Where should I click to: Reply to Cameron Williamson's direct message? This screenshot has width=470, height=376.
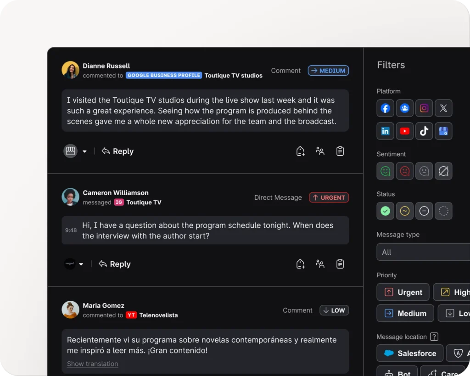(x=115, y=264)
